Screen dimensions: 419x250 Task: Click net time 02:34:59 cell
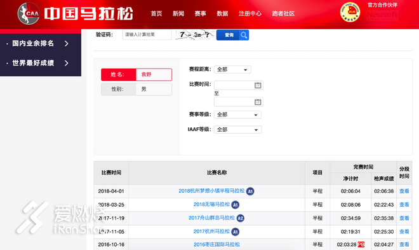click(350, 218)
